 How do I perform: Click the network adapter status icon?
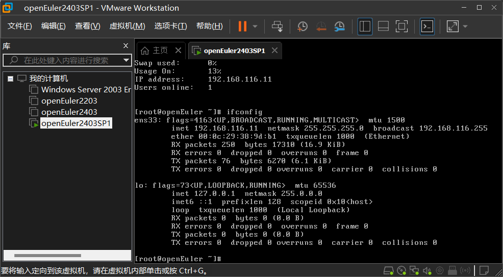pyautogui.click(x=414, y=270)
